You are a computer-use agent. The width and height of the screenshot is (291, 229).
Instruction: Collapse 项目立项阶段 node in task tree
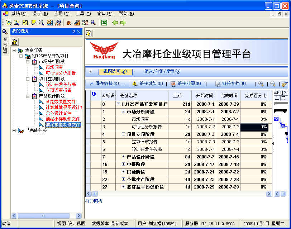28,79
